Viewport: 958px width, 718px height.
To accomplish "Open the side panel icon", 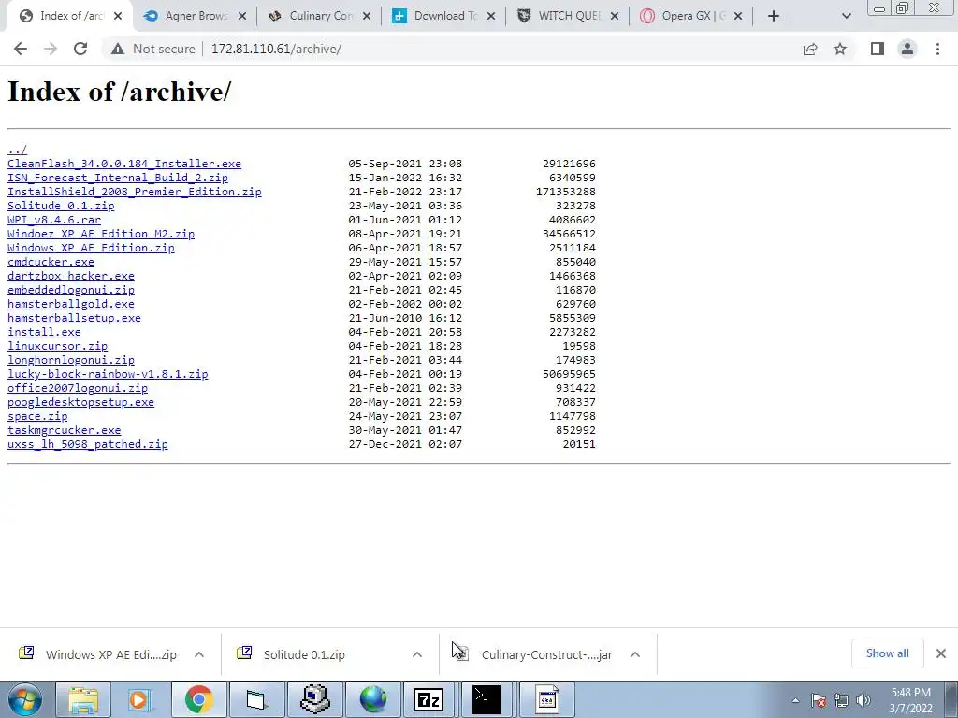I will (x=878, y=49).
